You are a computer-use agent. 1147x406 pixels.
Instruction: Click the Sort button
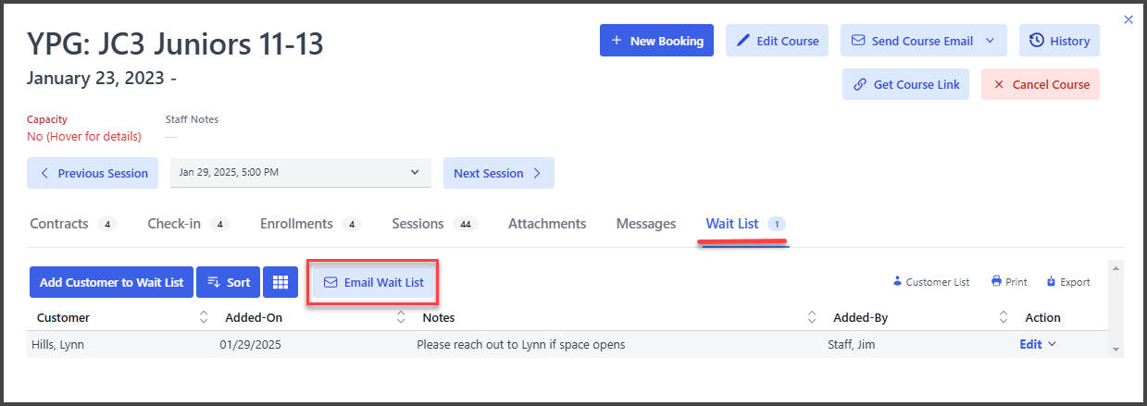228,282
